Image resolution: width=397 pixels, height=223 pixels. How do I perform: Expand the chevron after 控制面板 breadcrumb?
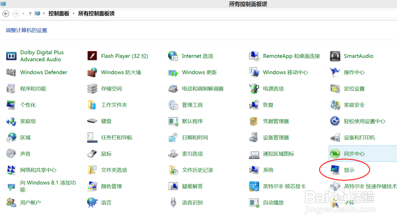coord(74,13)
